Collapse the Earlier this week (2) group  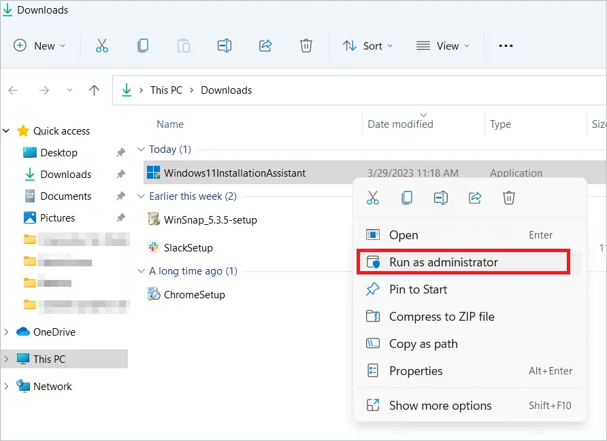click(142, 196)
